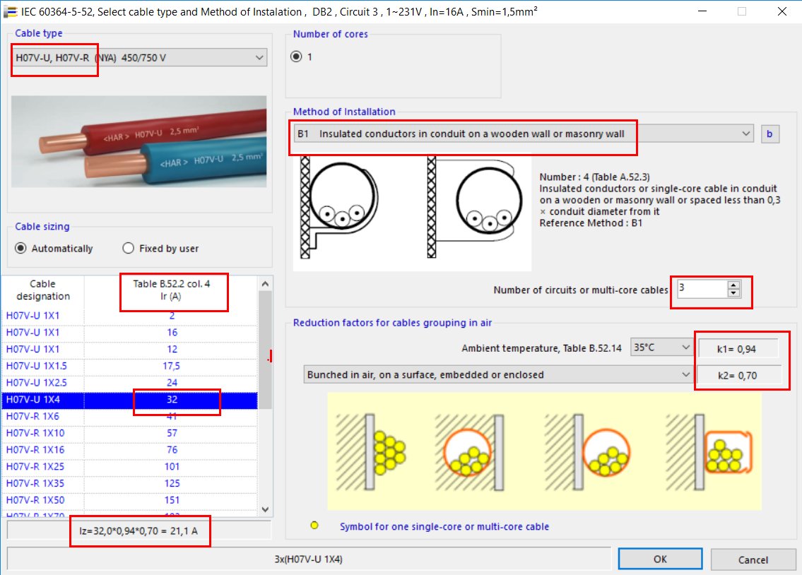The image size is (802, 575).
Task: Enable the 'Fixed by user' cable sizing option
Action: 128,248
